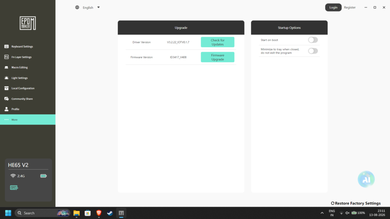
Task: Click the Check for Updates button
Action: point(217,42)
